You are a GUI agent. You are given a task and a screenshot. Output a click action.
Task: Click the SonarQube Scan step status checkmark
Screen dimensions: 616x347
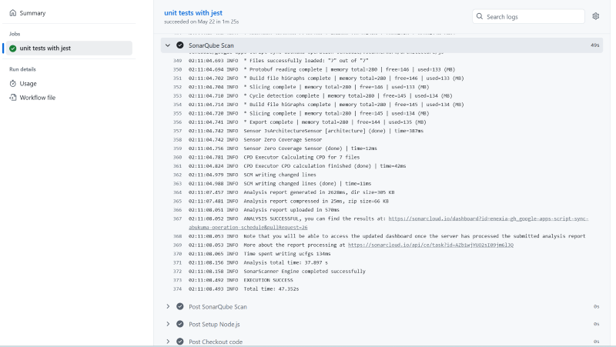[x=179, y=45]
